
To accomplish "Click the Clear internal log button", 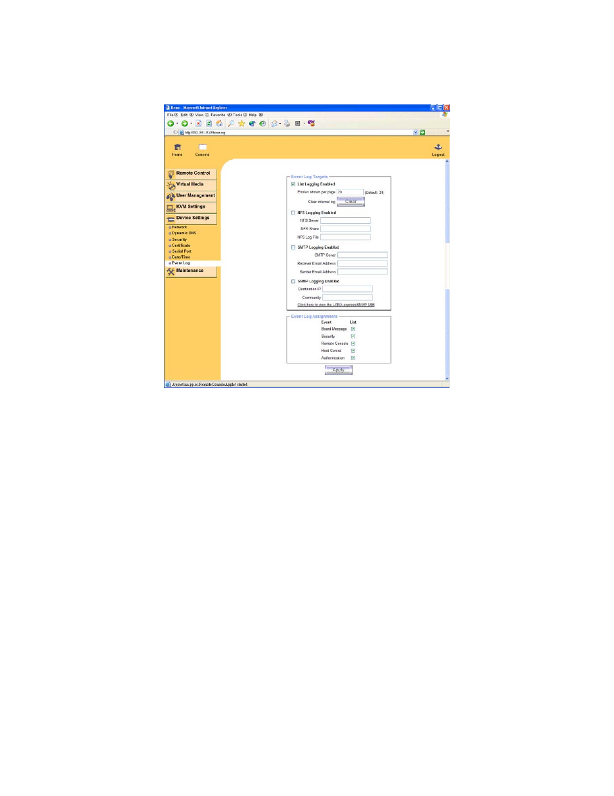I will (x=351, y=202).
